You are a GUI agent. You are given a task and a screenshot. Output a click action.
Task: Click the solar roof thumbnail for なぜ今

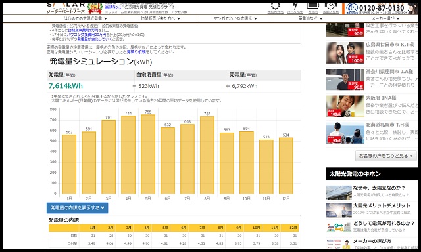pos(339,193)
